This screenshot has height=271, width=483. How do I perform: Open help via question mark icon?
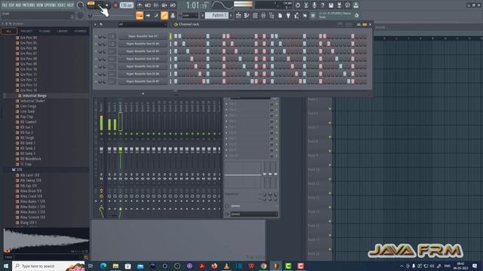(x=322, y=5)
